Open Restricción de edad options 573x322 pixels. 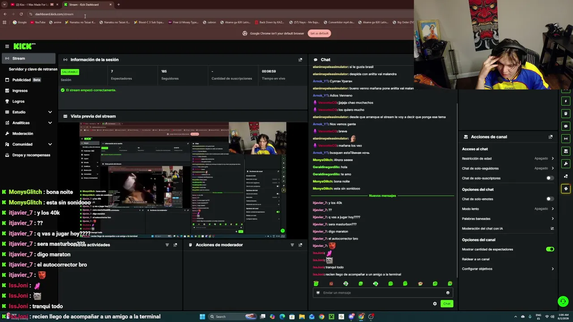click(508, 158)
